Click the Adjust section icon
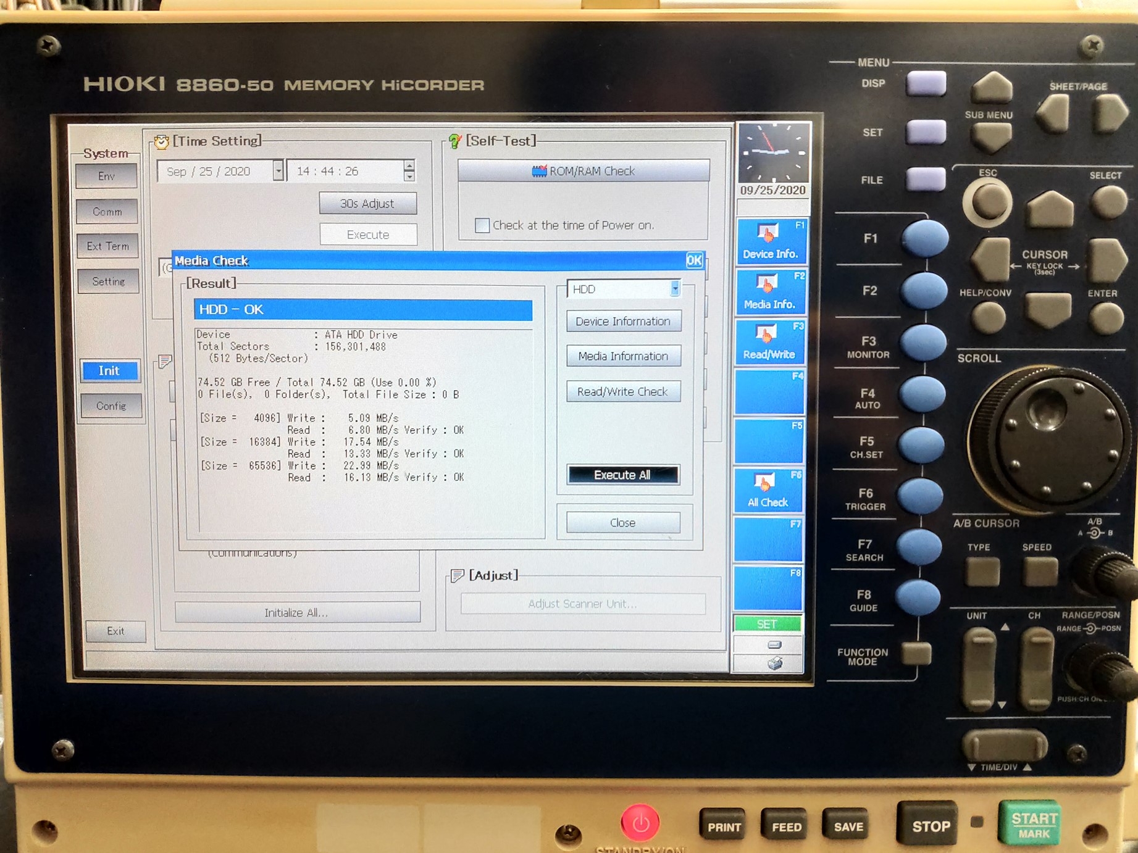1138x853 pixels. tap(457, 576)
